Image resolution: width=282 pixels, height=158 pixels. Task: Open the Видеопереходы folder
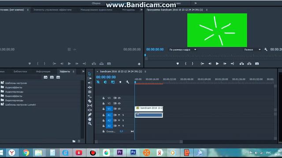(x=14, y=101)
